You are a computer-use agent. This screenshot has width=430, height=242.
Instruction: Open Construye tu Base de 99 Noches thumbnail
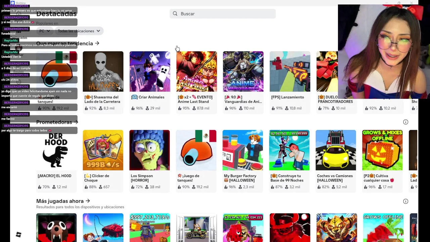tap(289, 150)
